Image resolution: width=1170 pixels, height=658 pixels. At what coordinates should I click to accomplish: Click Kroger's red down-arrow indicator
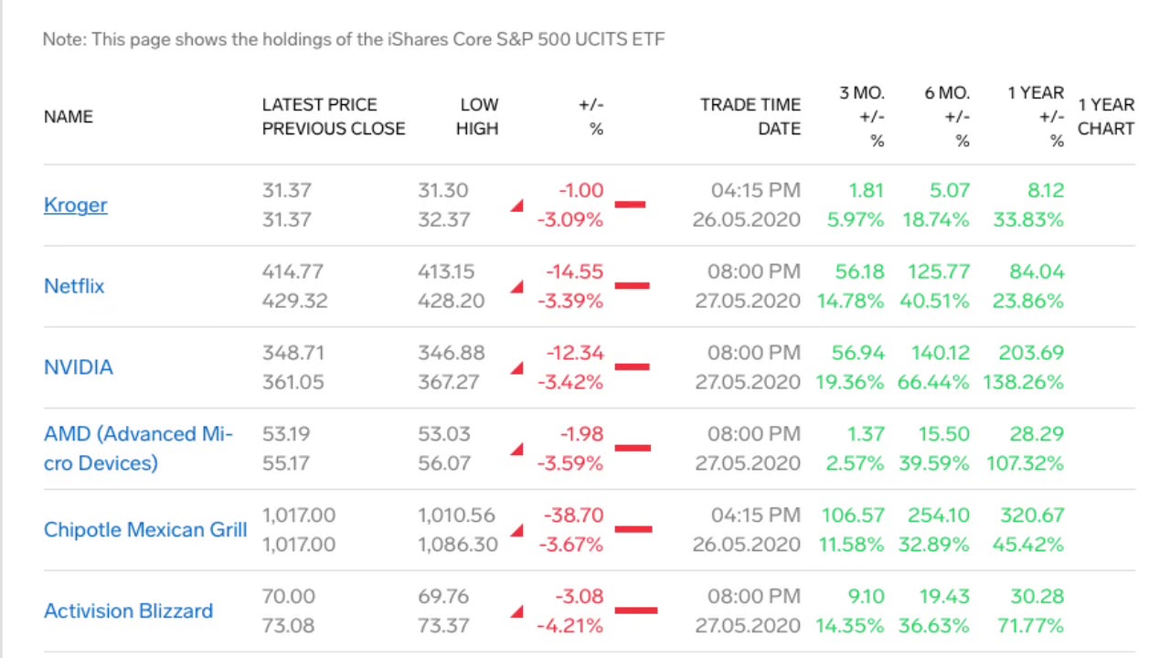[517, 206]
